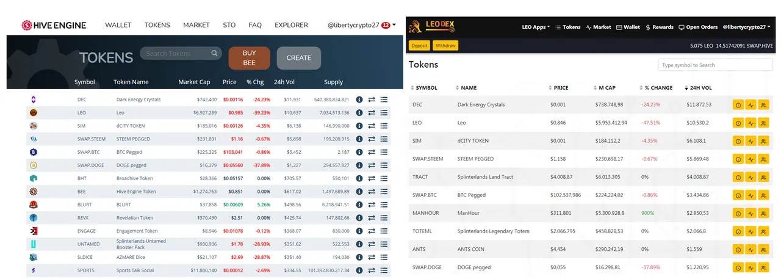This screenshot has height=279, width=781.
Task: Open info for REVX Revelation Token
Action: [359, 218]
